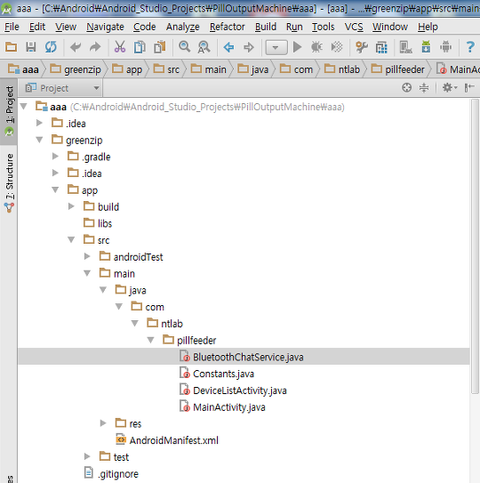The image size is (480, 483).
Task: Click the Synchronize refresh icon
Action: click(x=51, y=47)
